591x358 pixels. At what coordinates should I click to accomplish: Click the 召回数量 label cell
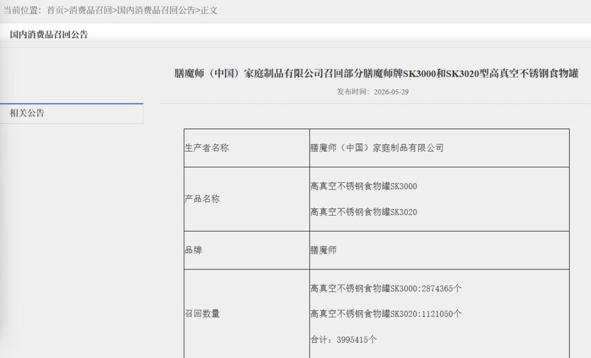246,314
